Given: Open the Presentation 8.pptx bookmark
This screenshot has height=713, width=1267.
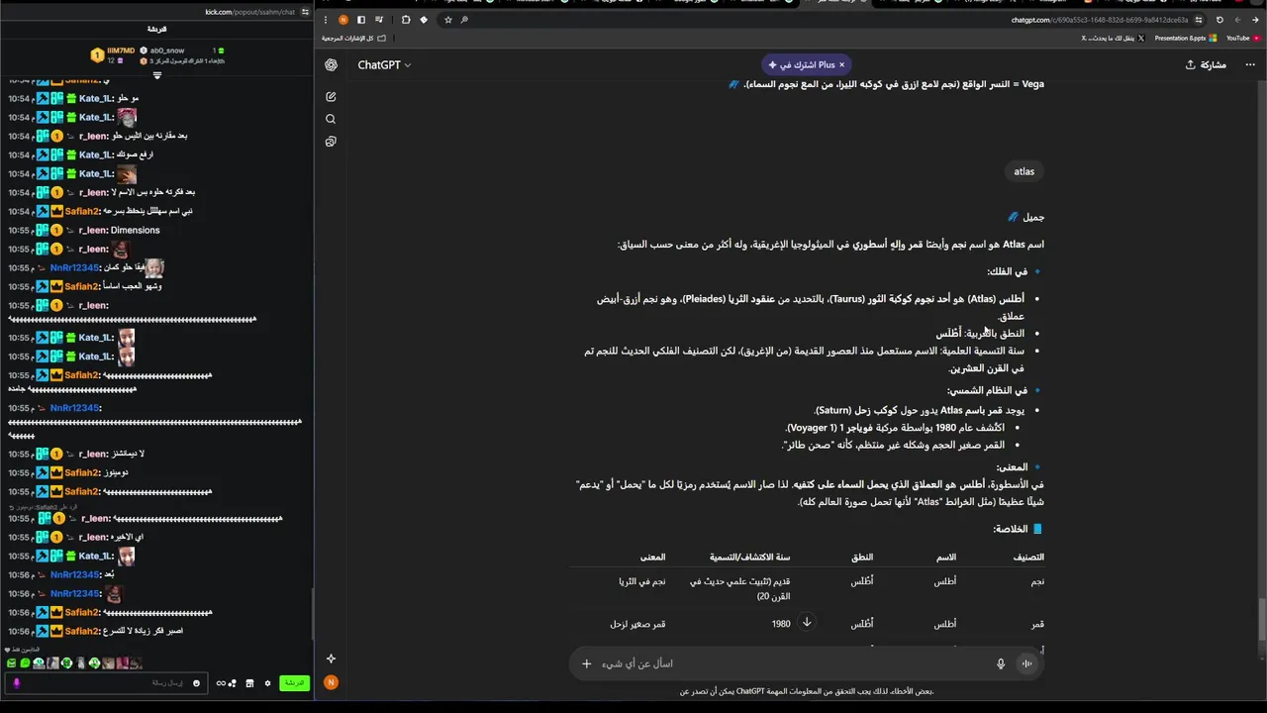Looking at the screenshot, I should [x=1186, y=38].
